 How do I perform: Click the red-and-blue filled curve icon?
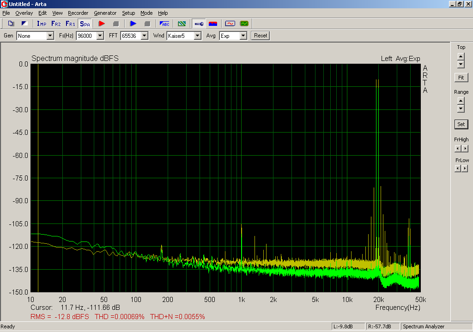pyautogui.click(x=213, y=24)
